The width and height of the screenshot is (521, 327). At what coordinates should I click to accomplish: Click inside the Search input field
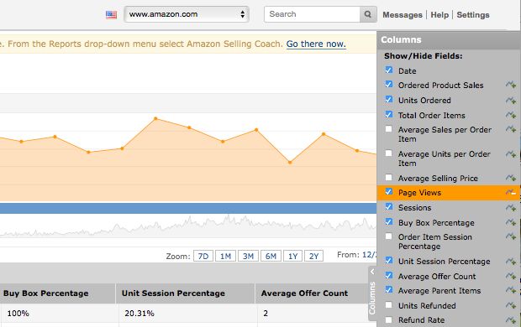pyautogui.click(x=312, y=14)
